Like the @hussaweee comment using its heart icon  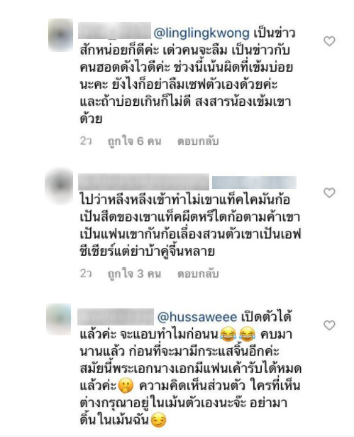329,325
